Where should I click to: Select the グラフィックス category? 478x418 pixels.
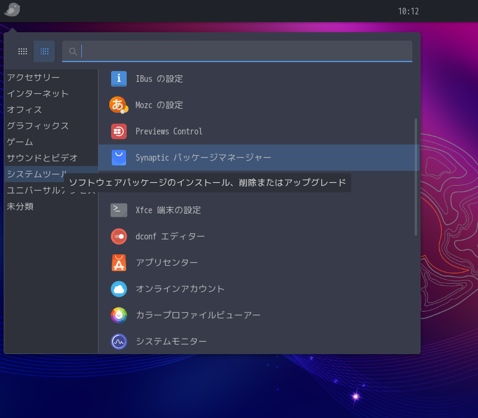(51, 126)
